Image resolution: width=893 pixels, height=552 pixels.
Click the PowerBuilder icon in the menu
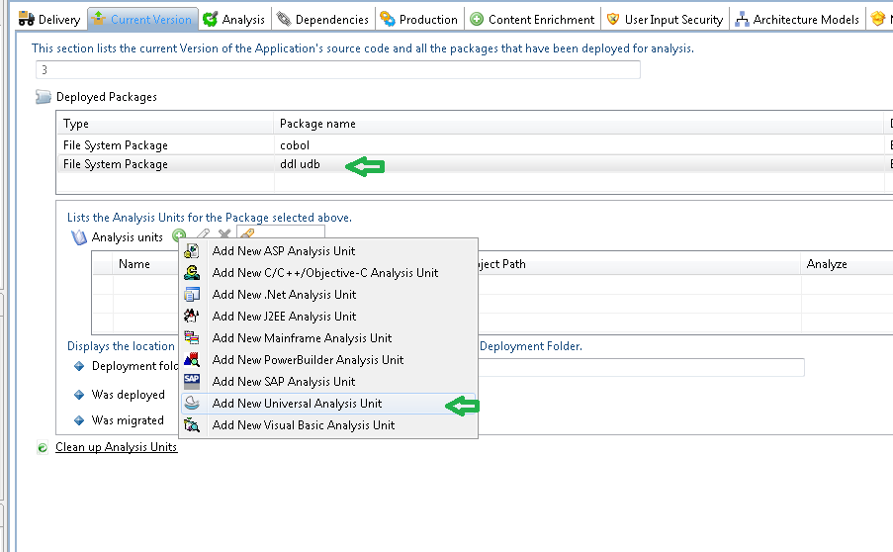pos(192,360)
